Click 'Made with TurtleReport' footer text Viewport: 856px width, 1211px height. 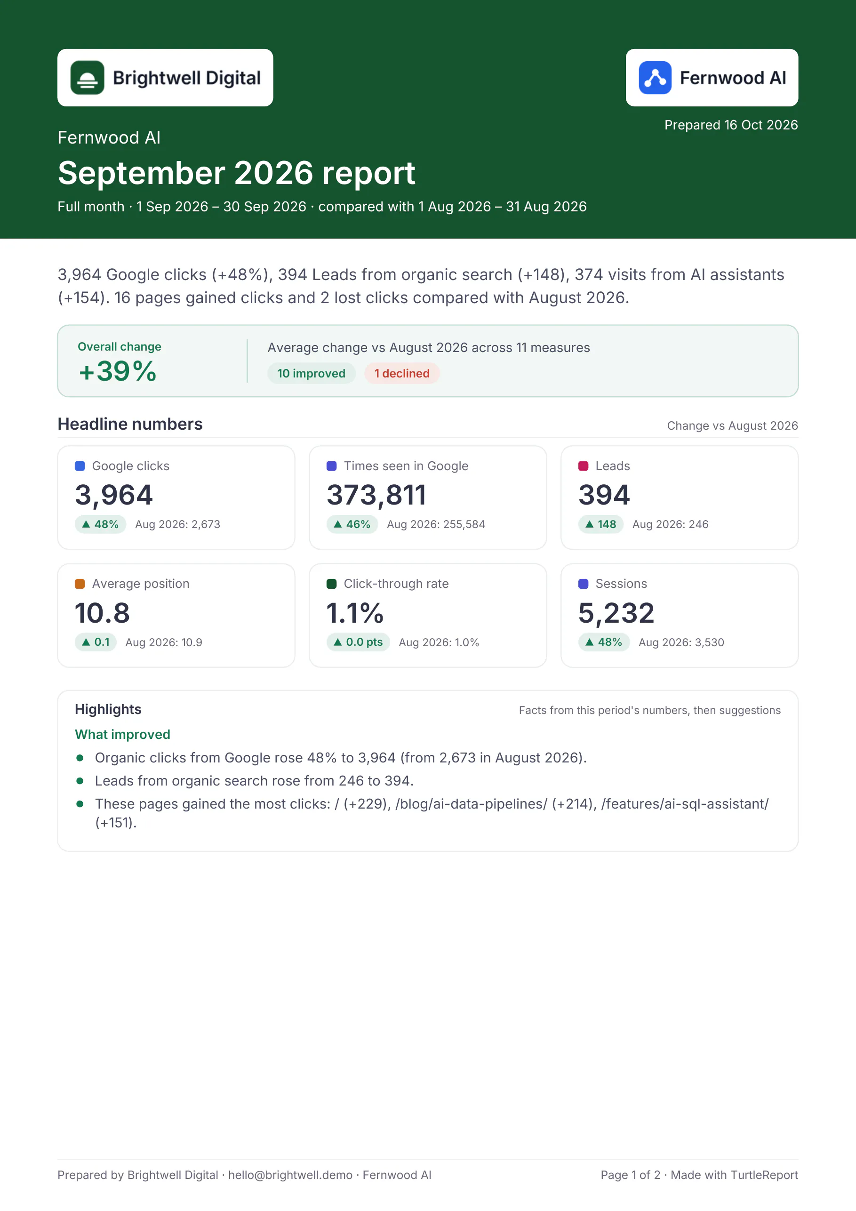(x=734, y=1175)
